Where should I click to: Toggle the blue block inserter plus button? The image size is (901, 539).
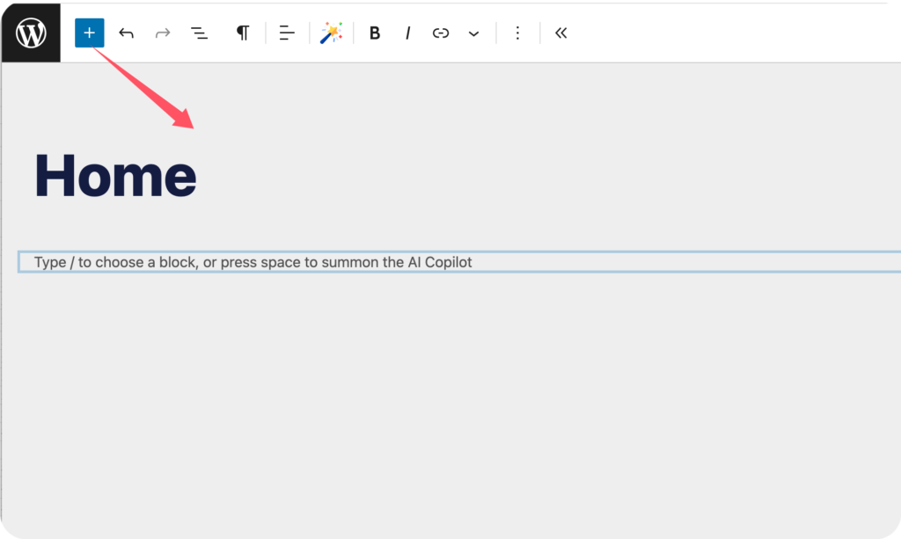pyautogui.click(x=89, y=33)
